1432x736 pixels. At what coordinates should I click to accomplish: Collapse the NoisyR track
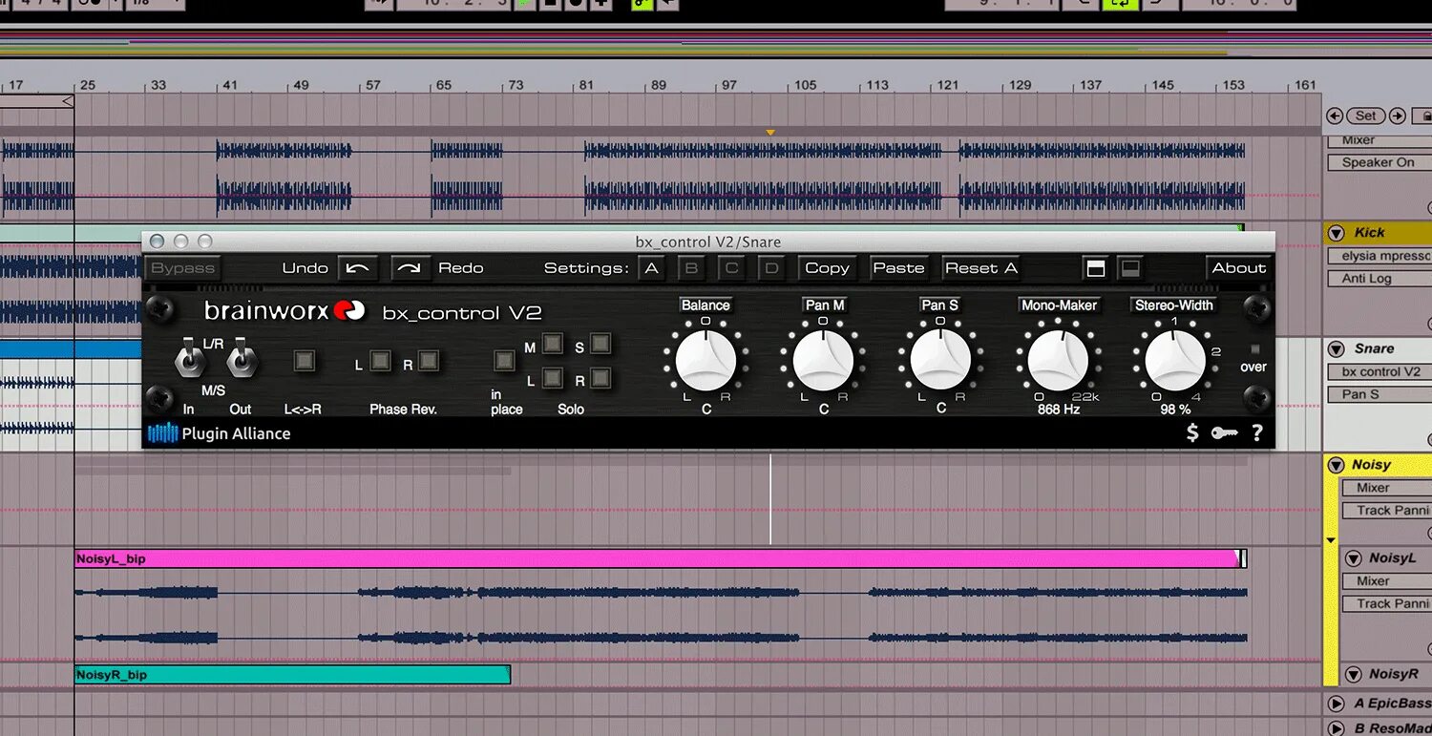tap(1353, 674)
